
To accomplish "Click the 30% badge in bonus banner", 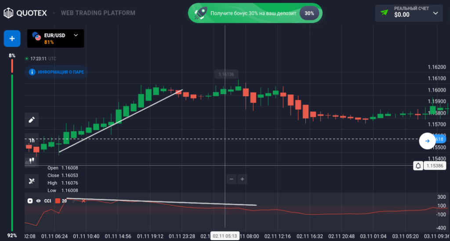I will [x=309, y=13].
